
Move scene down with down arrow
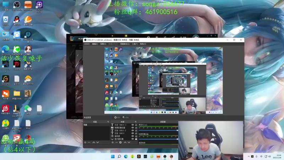pyautogui.click(x=98, y=143)
